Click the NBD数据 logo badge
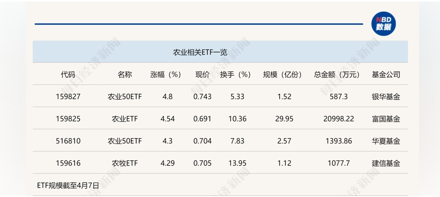Image resolution: width=440 pixels, height=197 pixels. click(x=383, y=23)
